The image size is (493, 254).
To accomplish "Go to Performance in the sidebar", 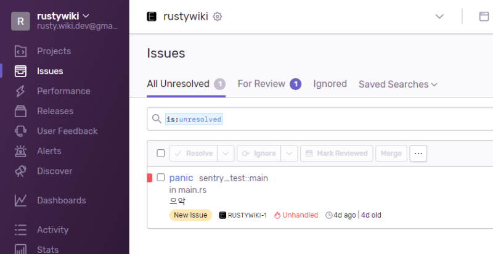I will click(x=63, y=91).
